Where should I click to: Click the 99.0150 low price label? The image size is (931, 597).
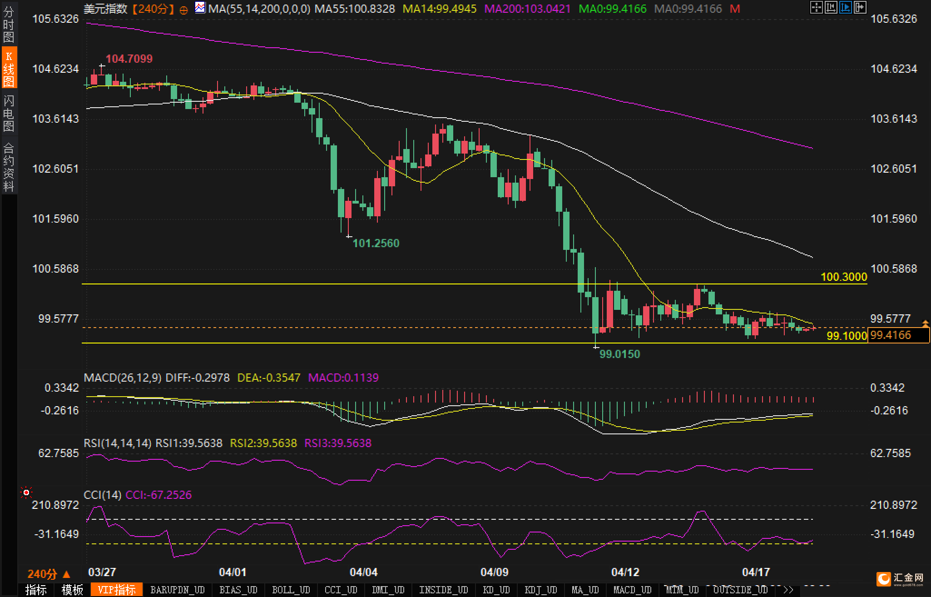[619, 354]
